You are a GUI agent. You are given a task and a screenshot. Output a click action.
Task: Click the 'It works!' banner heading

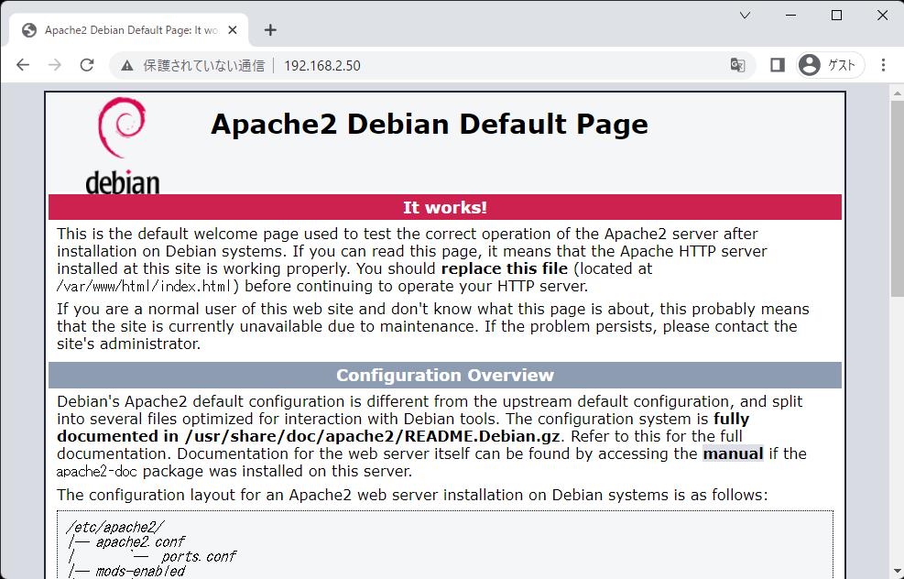click(444, 208)
